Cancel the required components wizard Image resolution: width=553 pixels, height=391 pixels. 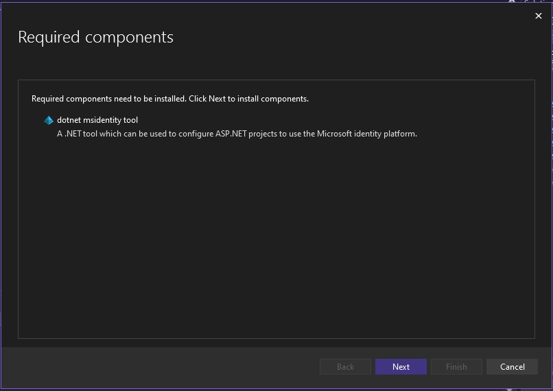[x=512, y=367]
